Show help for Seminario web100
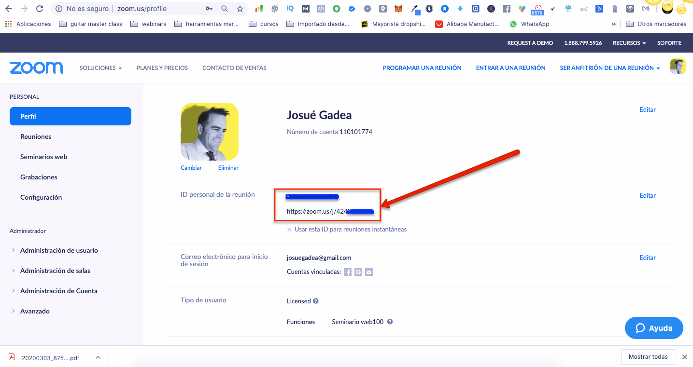Viewport: 693px width, 367px height. [390, 322]
